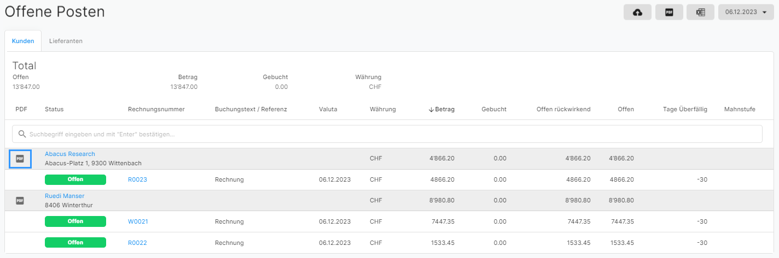Open the 06.12.2023 date dropdown
Image resolution: width=779 pixels, height=258 pixels.
(x=746, y=12)
